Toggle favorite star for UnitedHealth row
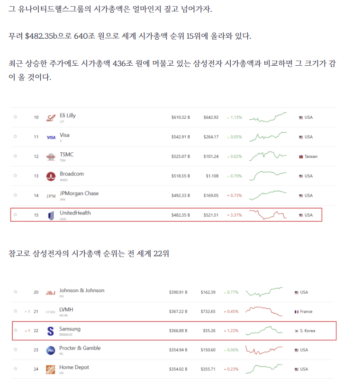Screen dimensions: 343x384 coord(15,215)
